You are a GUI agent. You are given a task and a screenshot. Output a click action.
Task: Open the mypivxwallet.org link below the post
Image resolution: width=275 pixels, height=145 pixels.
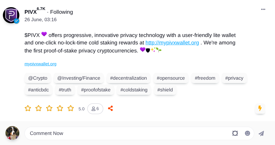coord(40,64)
